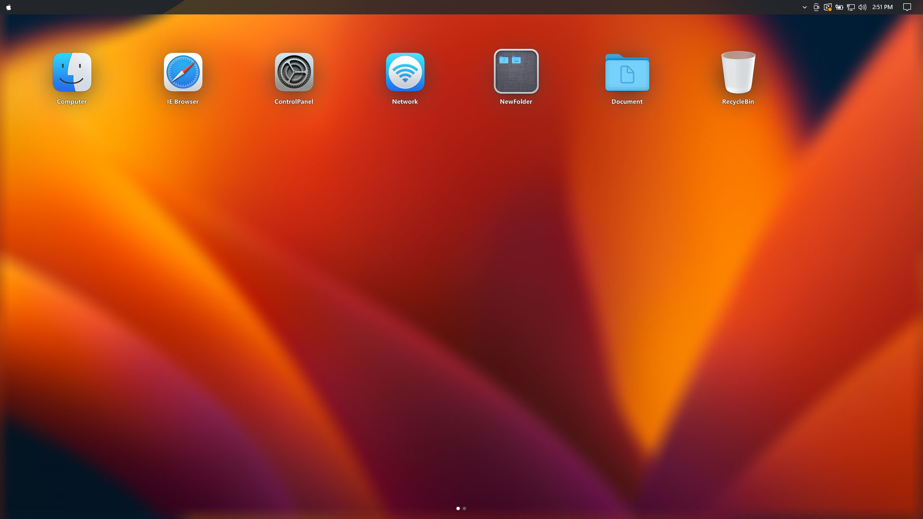Open the RecycleBin trash can
The height and width of the screenshot is (519, 923).
[x=738, y=72]
